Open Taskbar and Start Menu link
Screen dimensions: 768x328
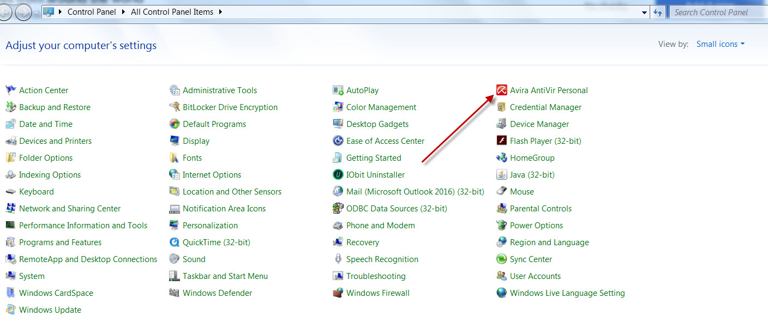point(225,276)
